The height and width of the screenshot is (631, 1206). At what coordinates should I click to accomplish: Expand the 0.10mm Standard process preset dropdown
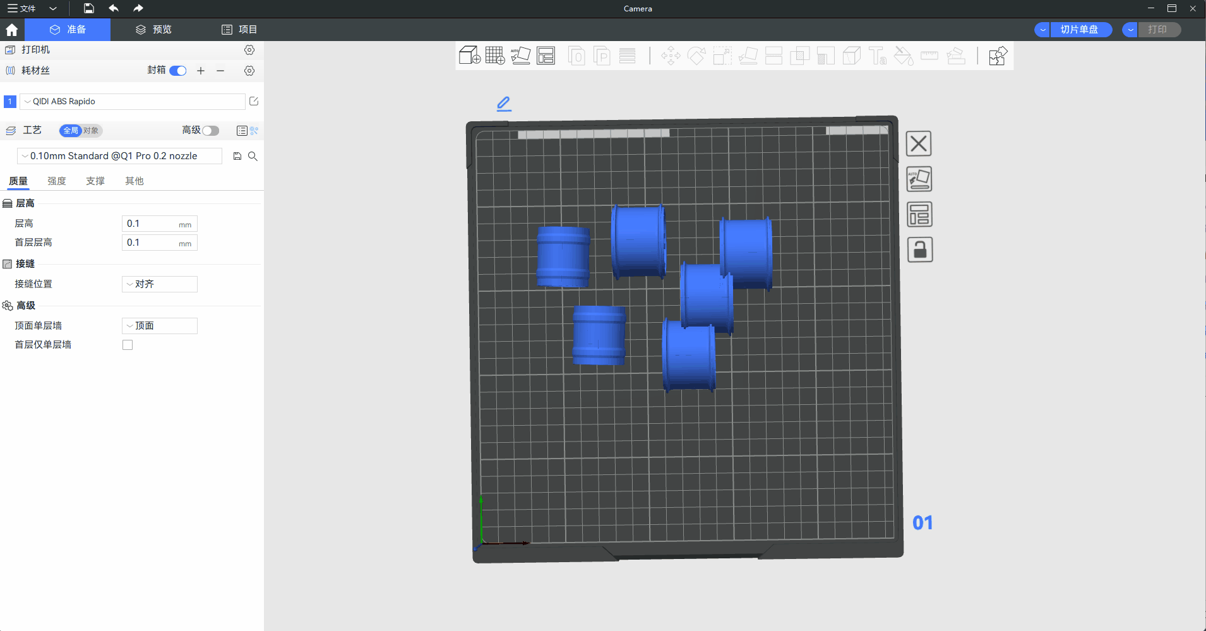click(120, 156)
